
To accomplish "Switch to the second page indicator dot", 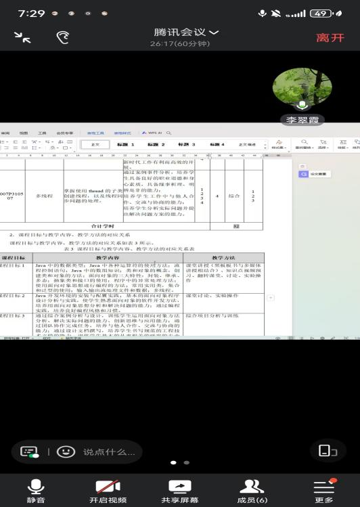I will pyautogui.click(x=187, y=463).
